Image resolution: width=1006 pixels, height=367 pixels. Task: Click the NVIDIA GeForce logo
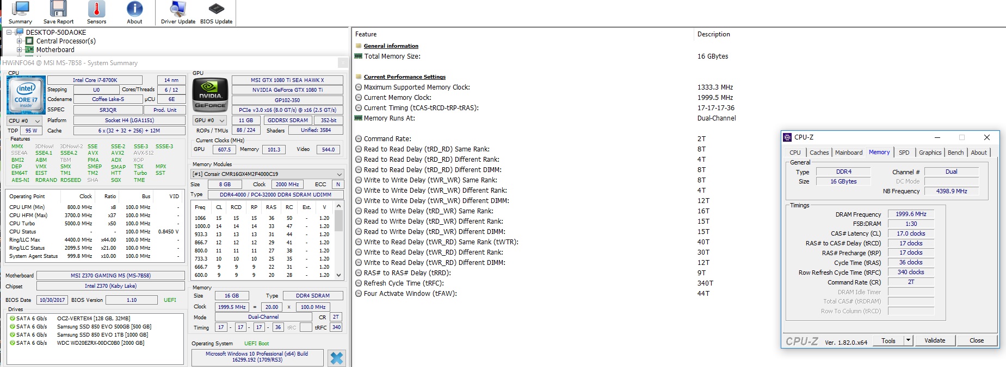pyautogui.click(x=210, y=95)
